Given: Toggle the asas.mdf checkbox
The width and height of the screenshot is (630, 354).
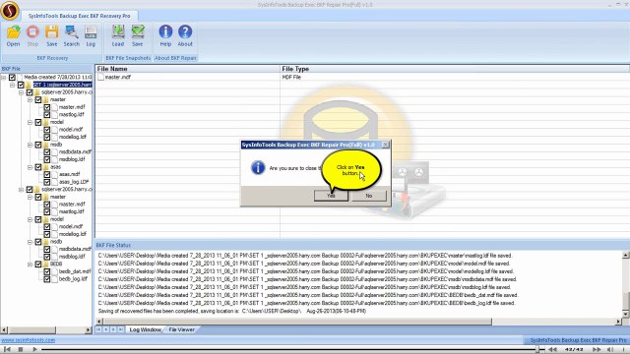Looking at the screenshot, I should point(47,175).
